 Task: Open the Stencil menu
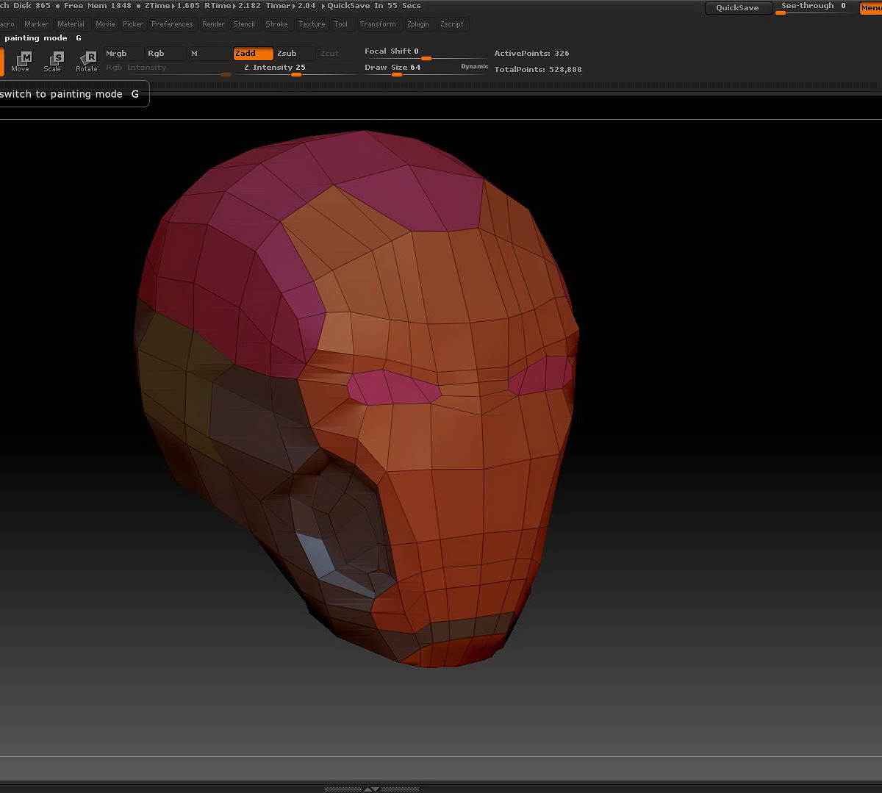click(x=244, y=24)
